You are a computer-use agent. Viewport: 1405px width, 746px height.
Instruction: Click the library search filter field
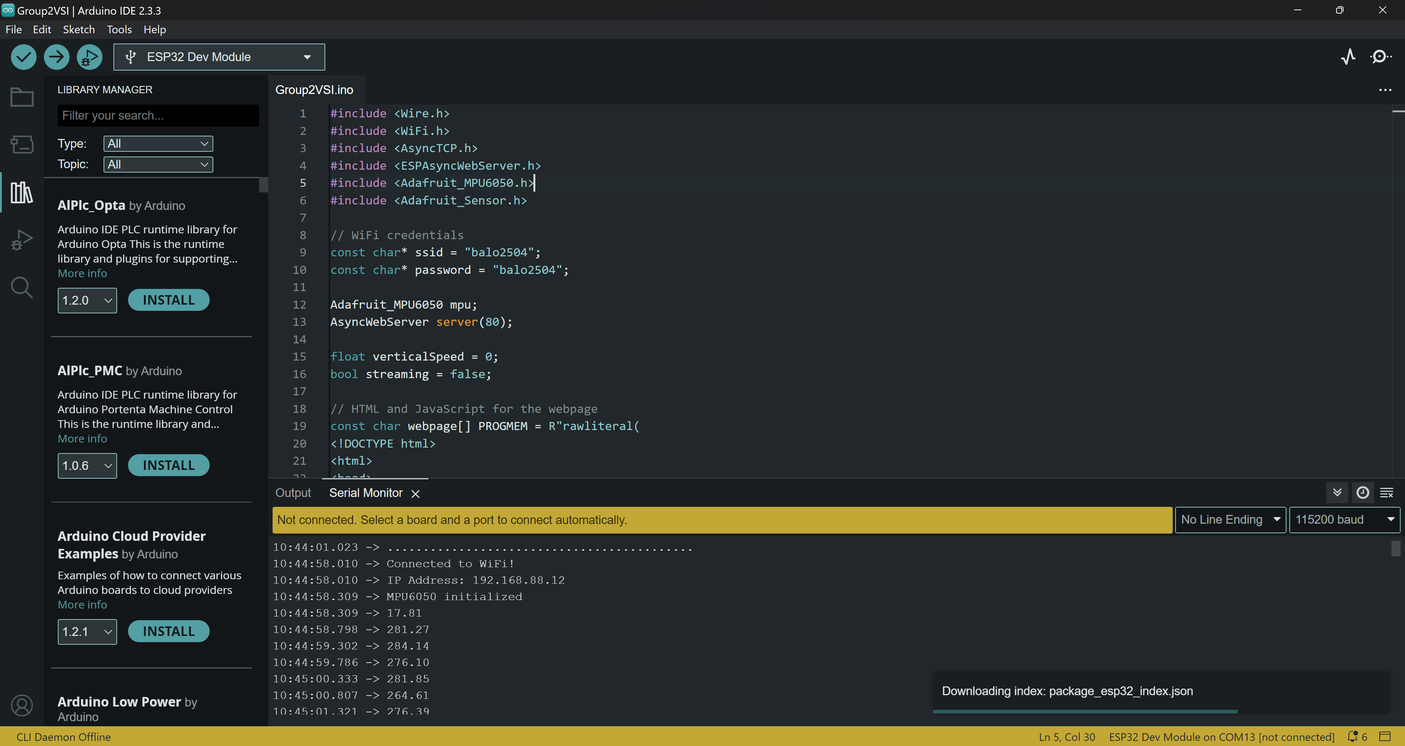point(158,116)
